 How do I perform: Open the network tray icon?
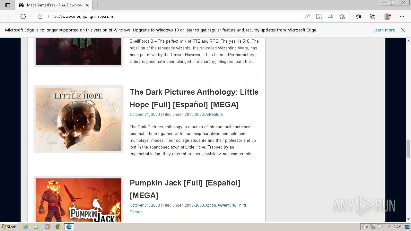373,227
